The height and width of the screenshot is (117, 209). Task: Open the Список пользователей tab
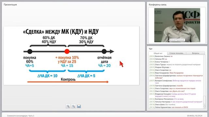tap(176, 53)
